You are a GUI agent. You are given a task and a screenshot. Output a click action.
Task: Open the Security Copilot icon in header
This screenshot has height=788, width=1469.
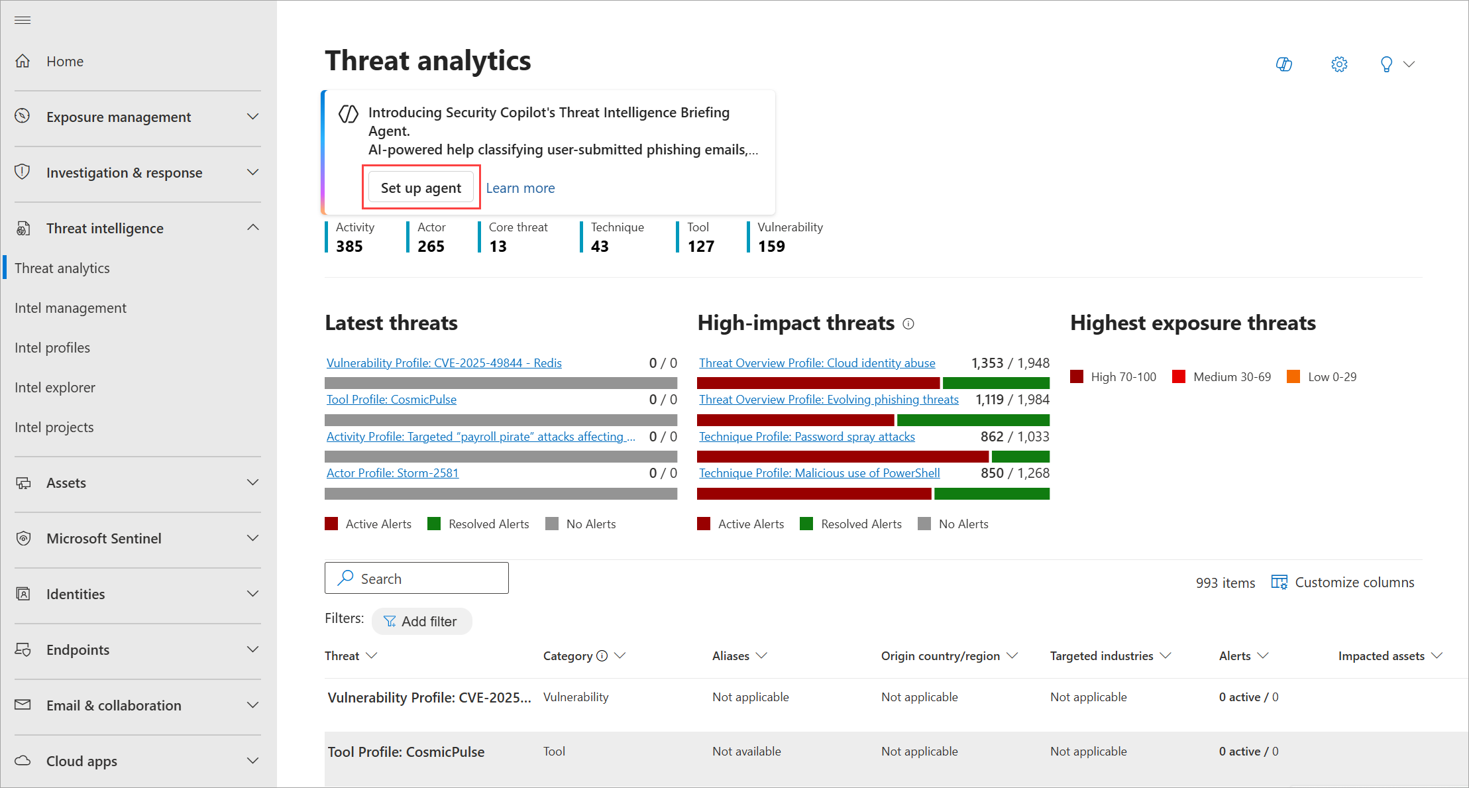click(1284, 64)
